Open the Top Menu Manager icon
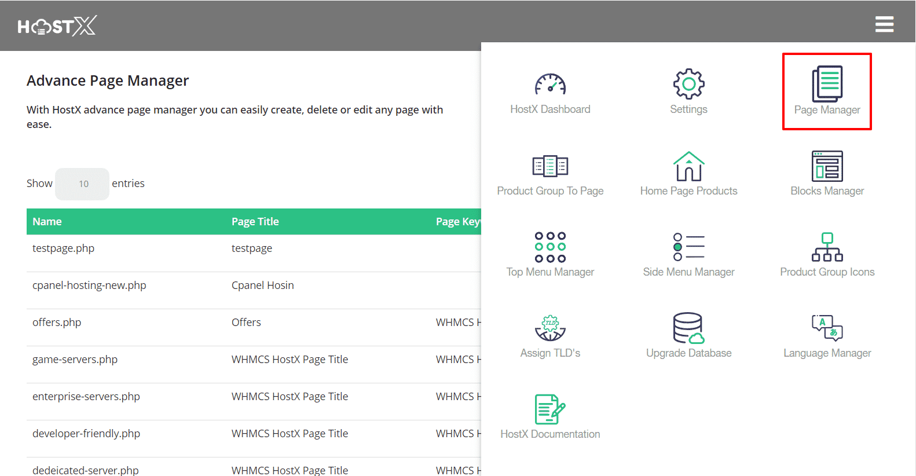 [550, 247]
